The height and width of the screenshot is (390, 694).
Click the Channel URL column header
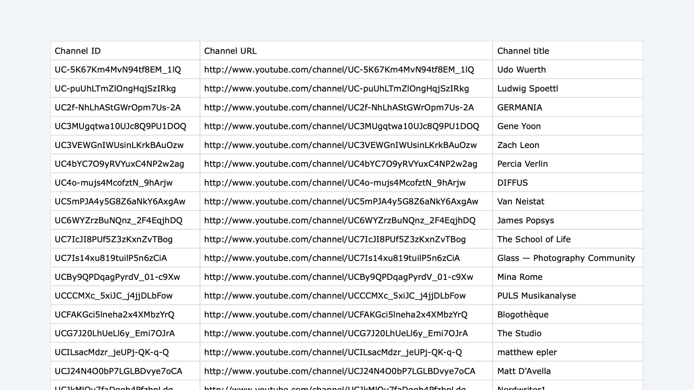coord(230,51)
